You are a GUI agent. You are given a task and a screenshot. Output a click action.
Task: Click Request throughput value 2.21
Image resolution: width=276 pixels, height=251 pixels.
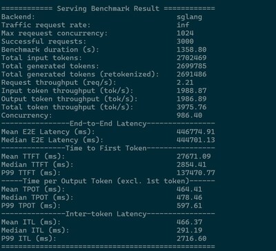coord(185,82)
